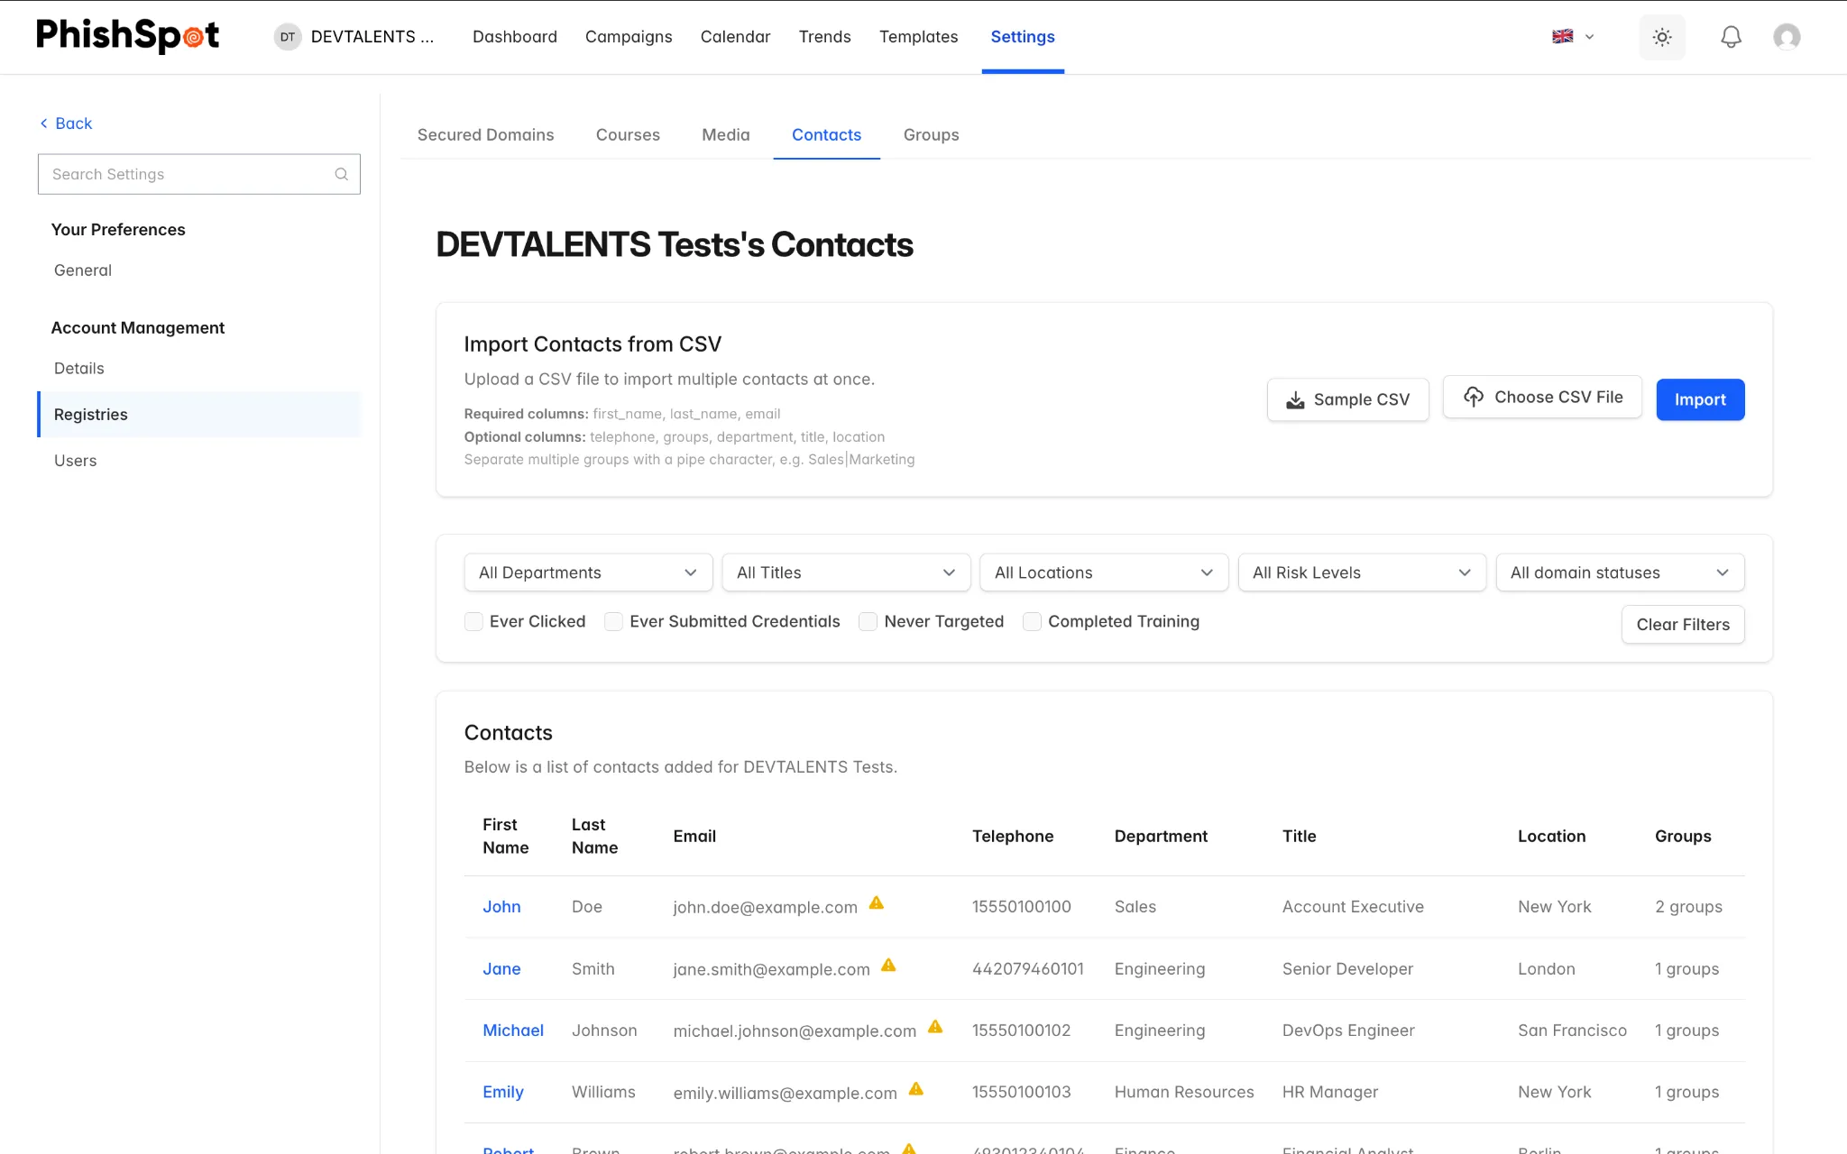Open Users in the sidebar

[x=76, y=461]
